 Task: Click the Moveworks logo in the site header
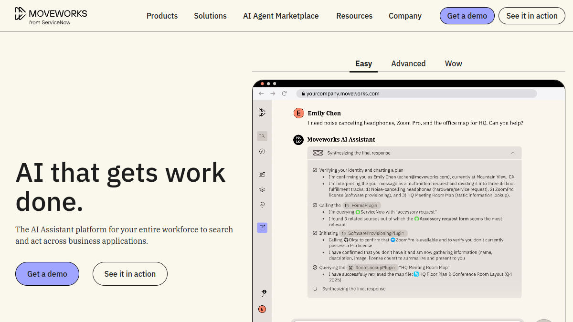51,16
